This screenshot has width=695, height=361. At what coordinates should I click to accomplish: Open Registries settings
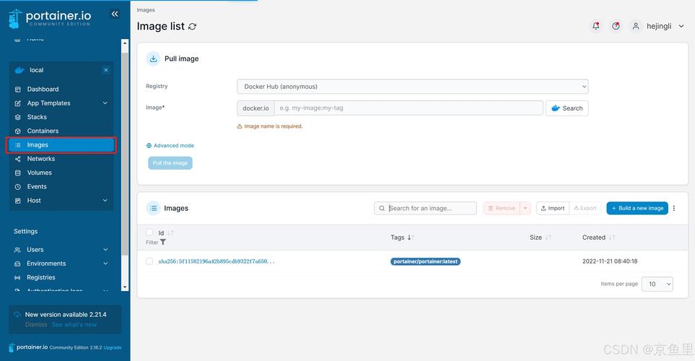(41, 277)
